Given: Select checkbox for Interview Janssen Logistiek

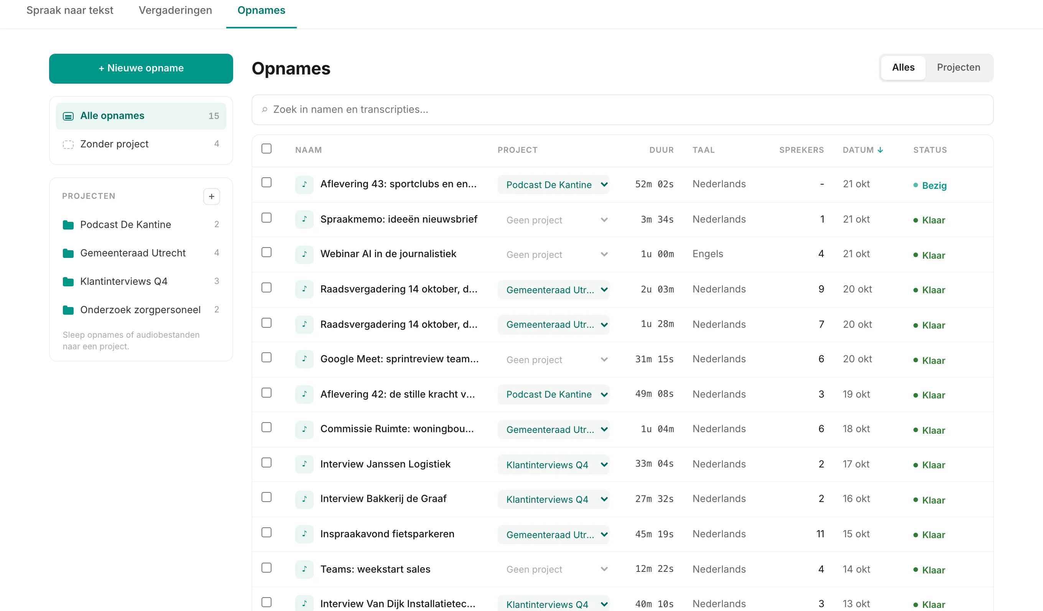Looking at the screenshot, I should pos(267,463).
